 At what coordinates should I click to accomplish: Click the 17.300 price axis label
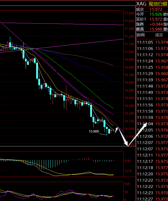pyautogui.click(x=129, y=28)
